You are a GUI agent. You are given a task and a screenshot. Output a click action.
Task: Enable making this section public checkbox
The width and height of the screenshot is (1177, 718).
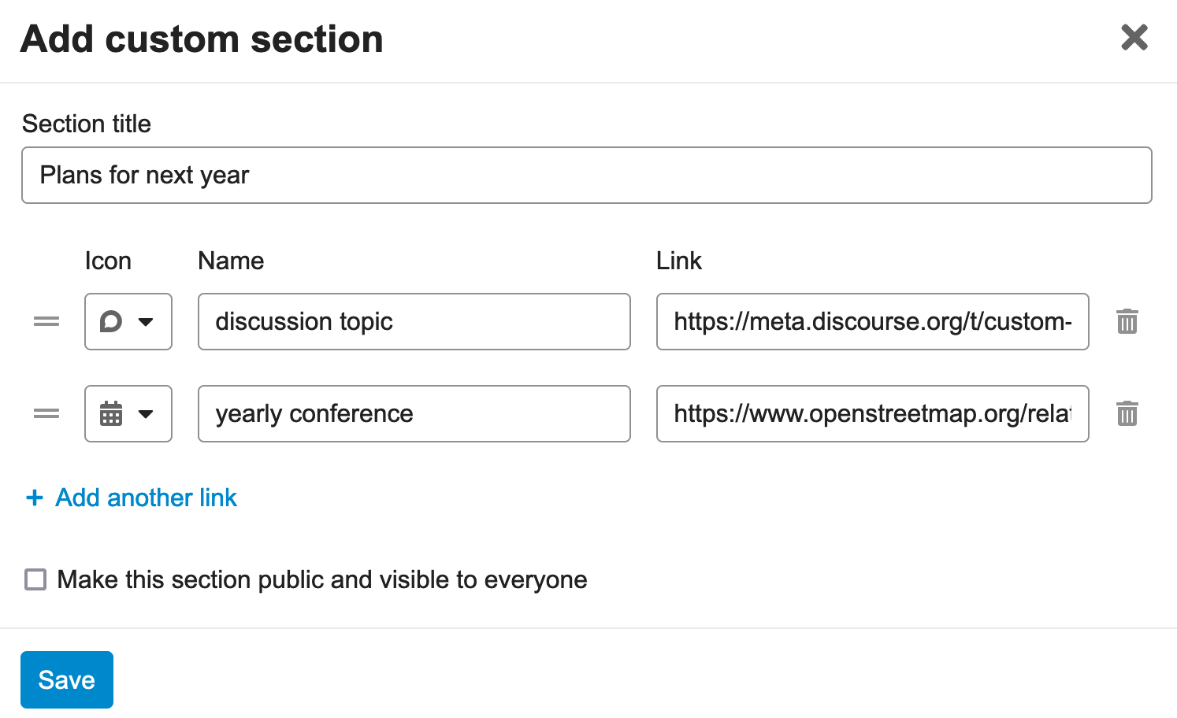coord(35,579)
